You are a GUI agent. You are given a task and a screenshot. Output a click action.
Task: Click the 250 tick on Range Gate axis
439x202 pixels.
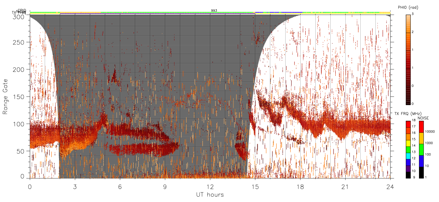19,42
